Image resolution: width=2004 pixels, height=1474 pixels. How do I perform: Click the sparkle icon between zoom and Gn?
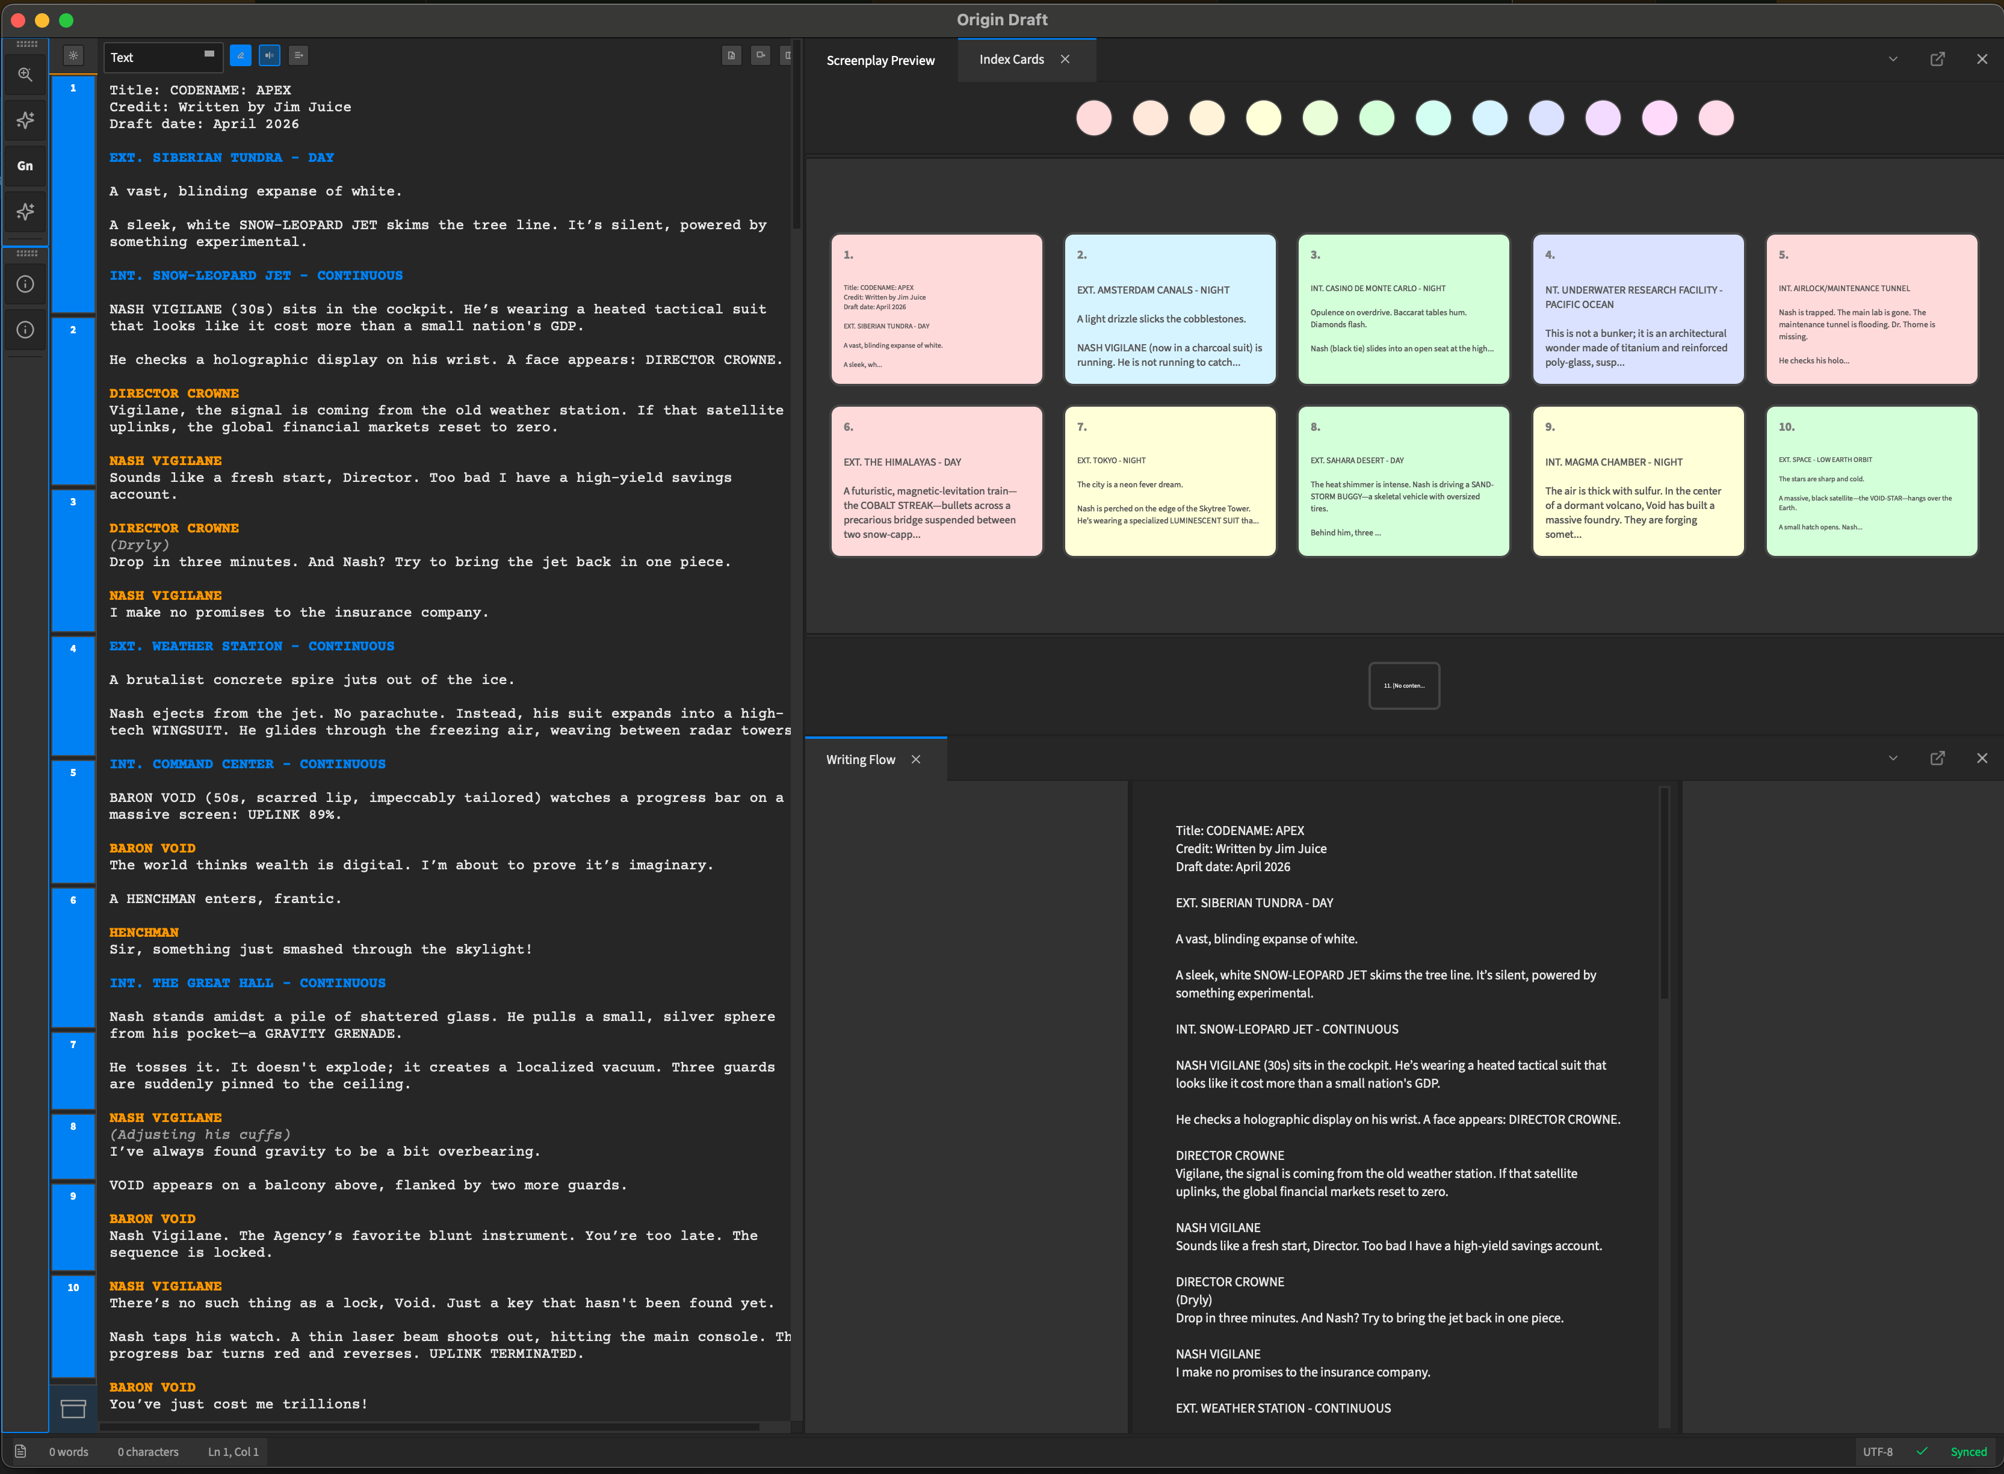click(x=25, y=120)
